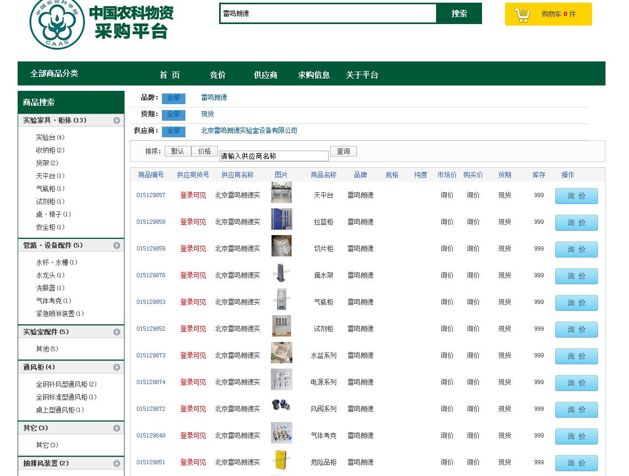
Task: Open 试剂柜 product thumbnail
Action: coord(281,326)
